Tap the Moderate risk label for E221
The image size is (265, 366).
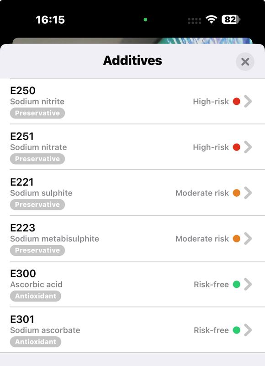(202, 193)
